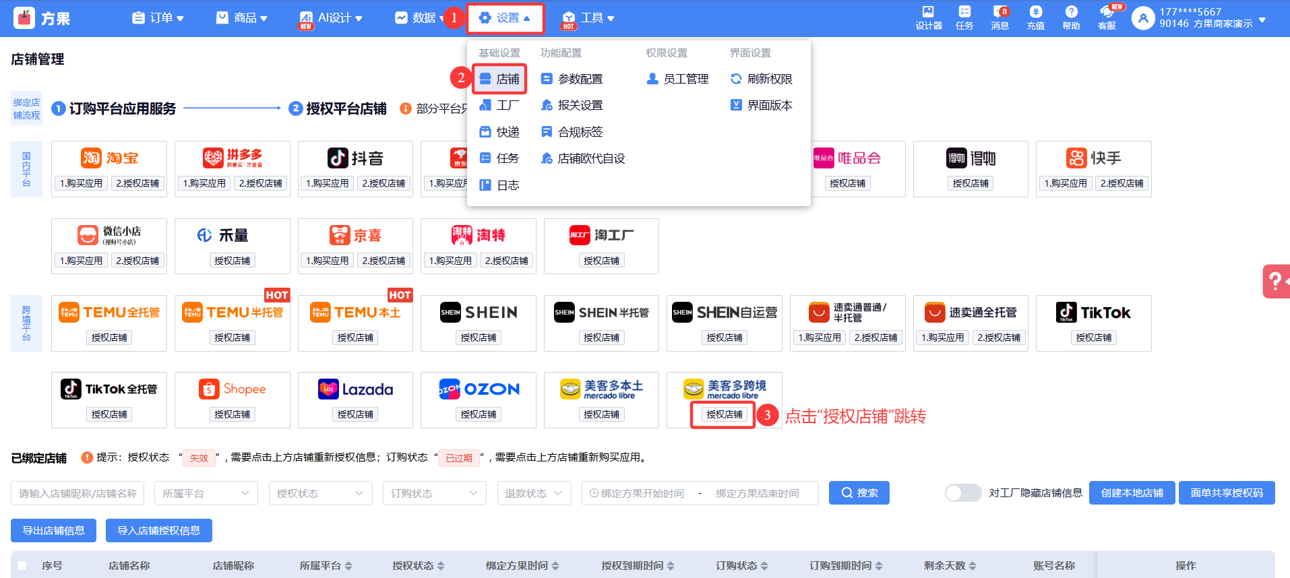Screen dimensions: 1290x578
Task: Click the TikTok platform logo
Action: tap(1093, 313)
